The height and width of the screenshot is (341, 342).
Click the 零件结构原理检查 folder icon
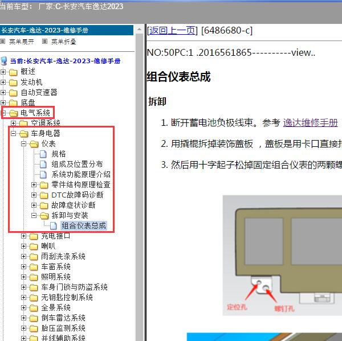[44, 185]
